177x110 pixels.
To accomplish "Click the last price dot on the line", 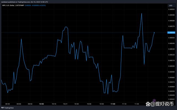I will point(154,33).
